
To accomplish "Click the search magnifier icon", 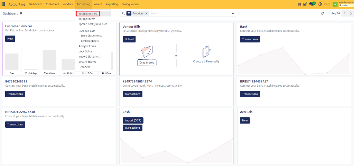I will tap(123, 13).
